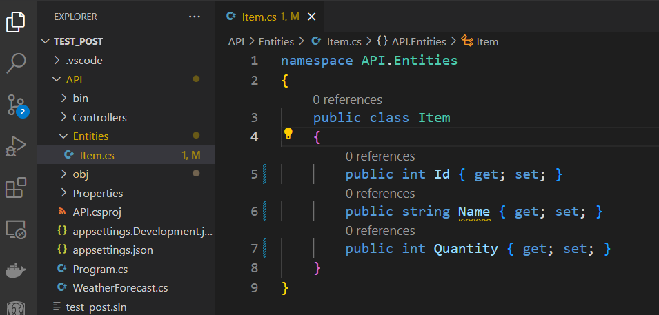Viewport: 659px width, 315px height.
Task: Click the C# file icon in breadcrumb
Action: click(315, 41)
